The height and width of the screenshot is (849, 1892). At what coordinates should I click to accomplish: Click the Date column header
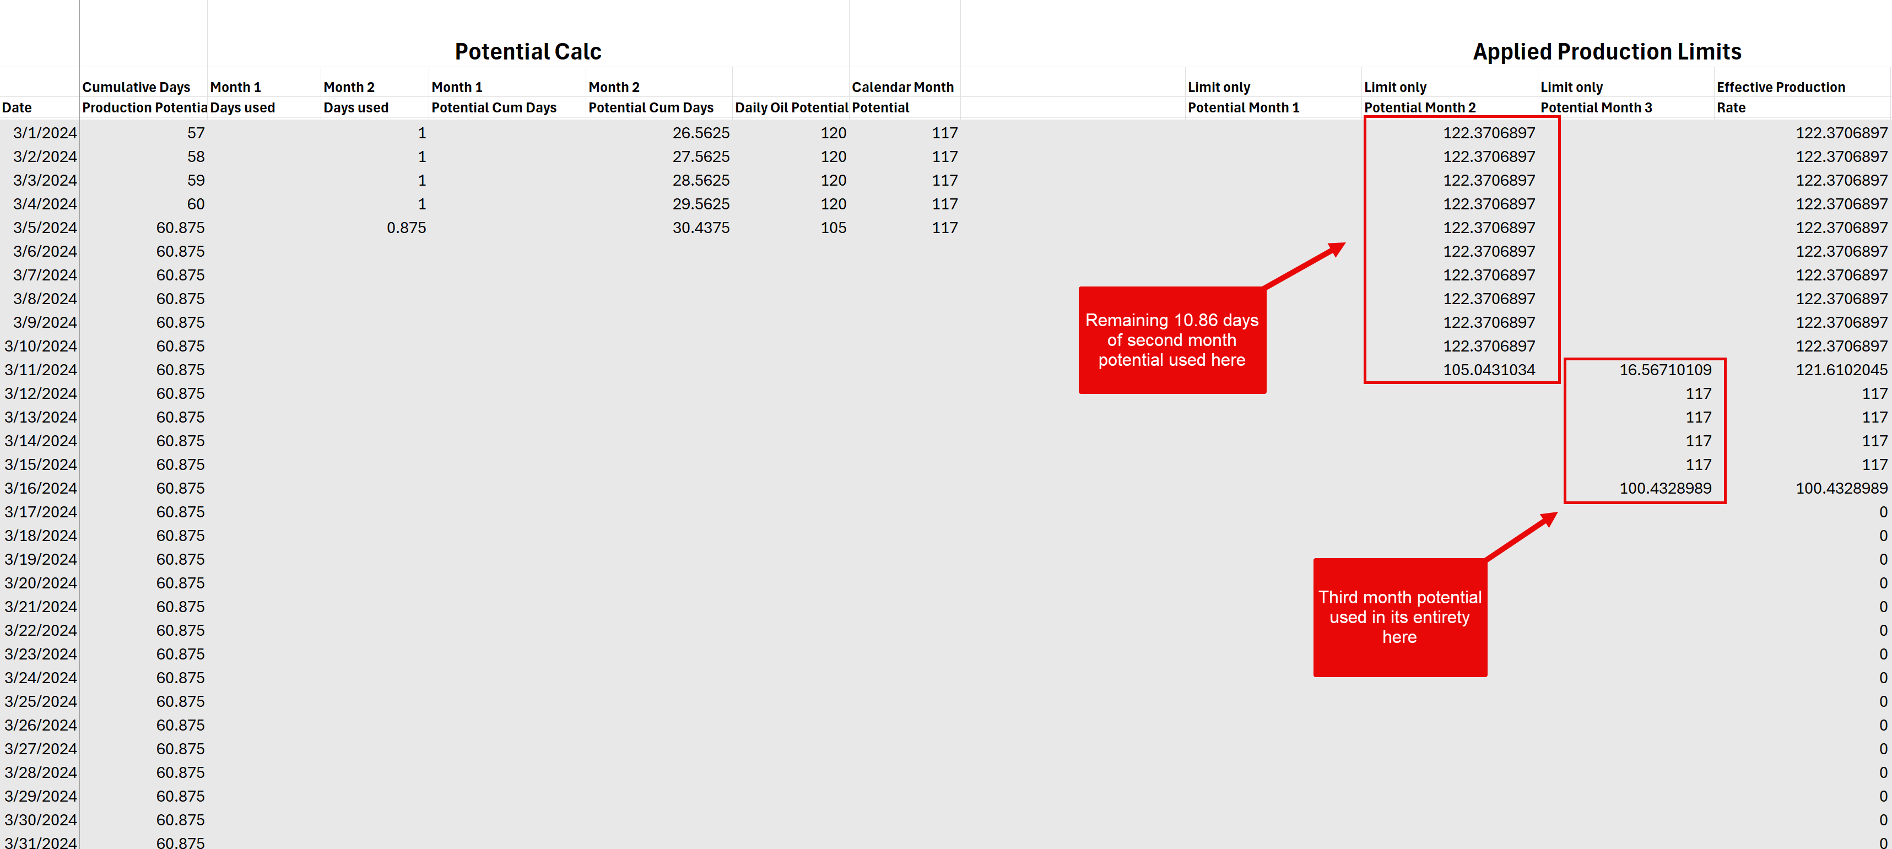17,107
